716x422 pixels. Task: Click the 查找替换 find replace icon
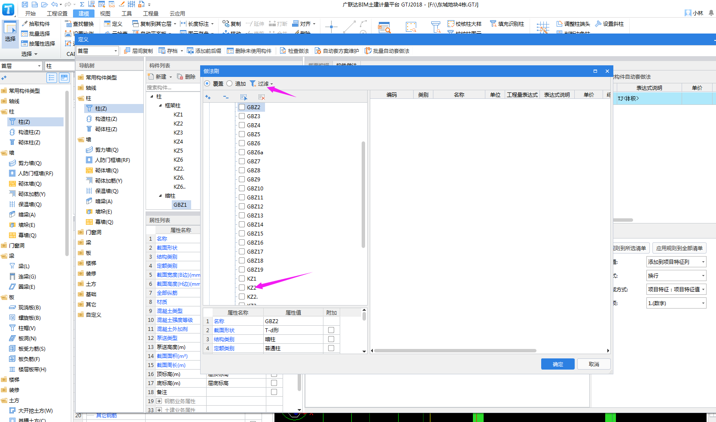(x=68, y=24)
